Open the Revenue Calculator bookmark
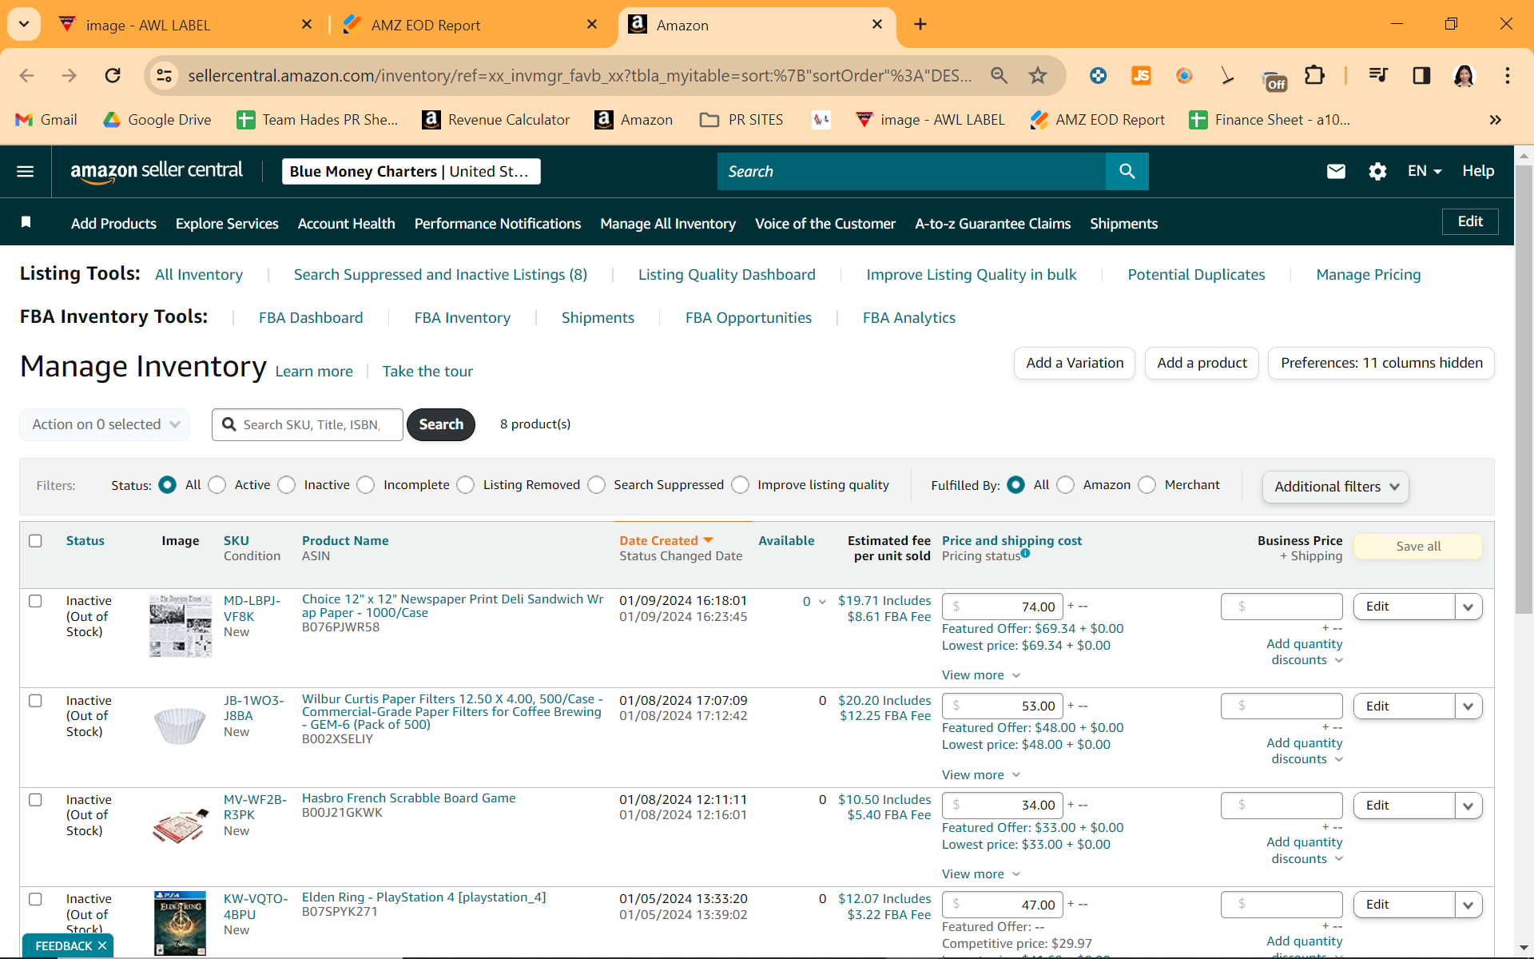The height and width of the screenshot is (959, 1534). pos(496,120)
